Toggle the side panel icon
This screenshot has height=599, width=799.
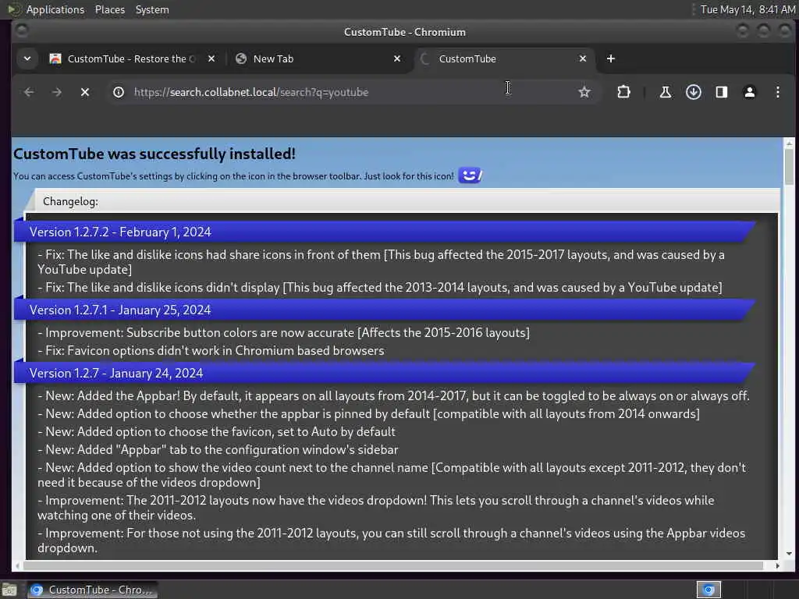[x=721, y=92]
